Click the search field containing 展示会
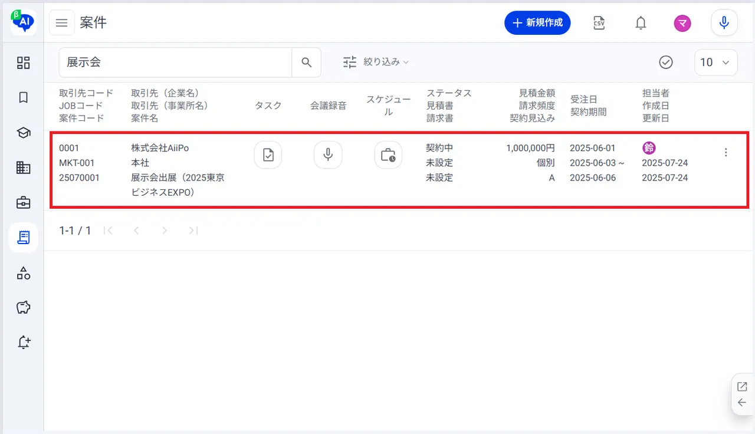The width and height of the screenshot is (755, 434). [x=176, y=63]
